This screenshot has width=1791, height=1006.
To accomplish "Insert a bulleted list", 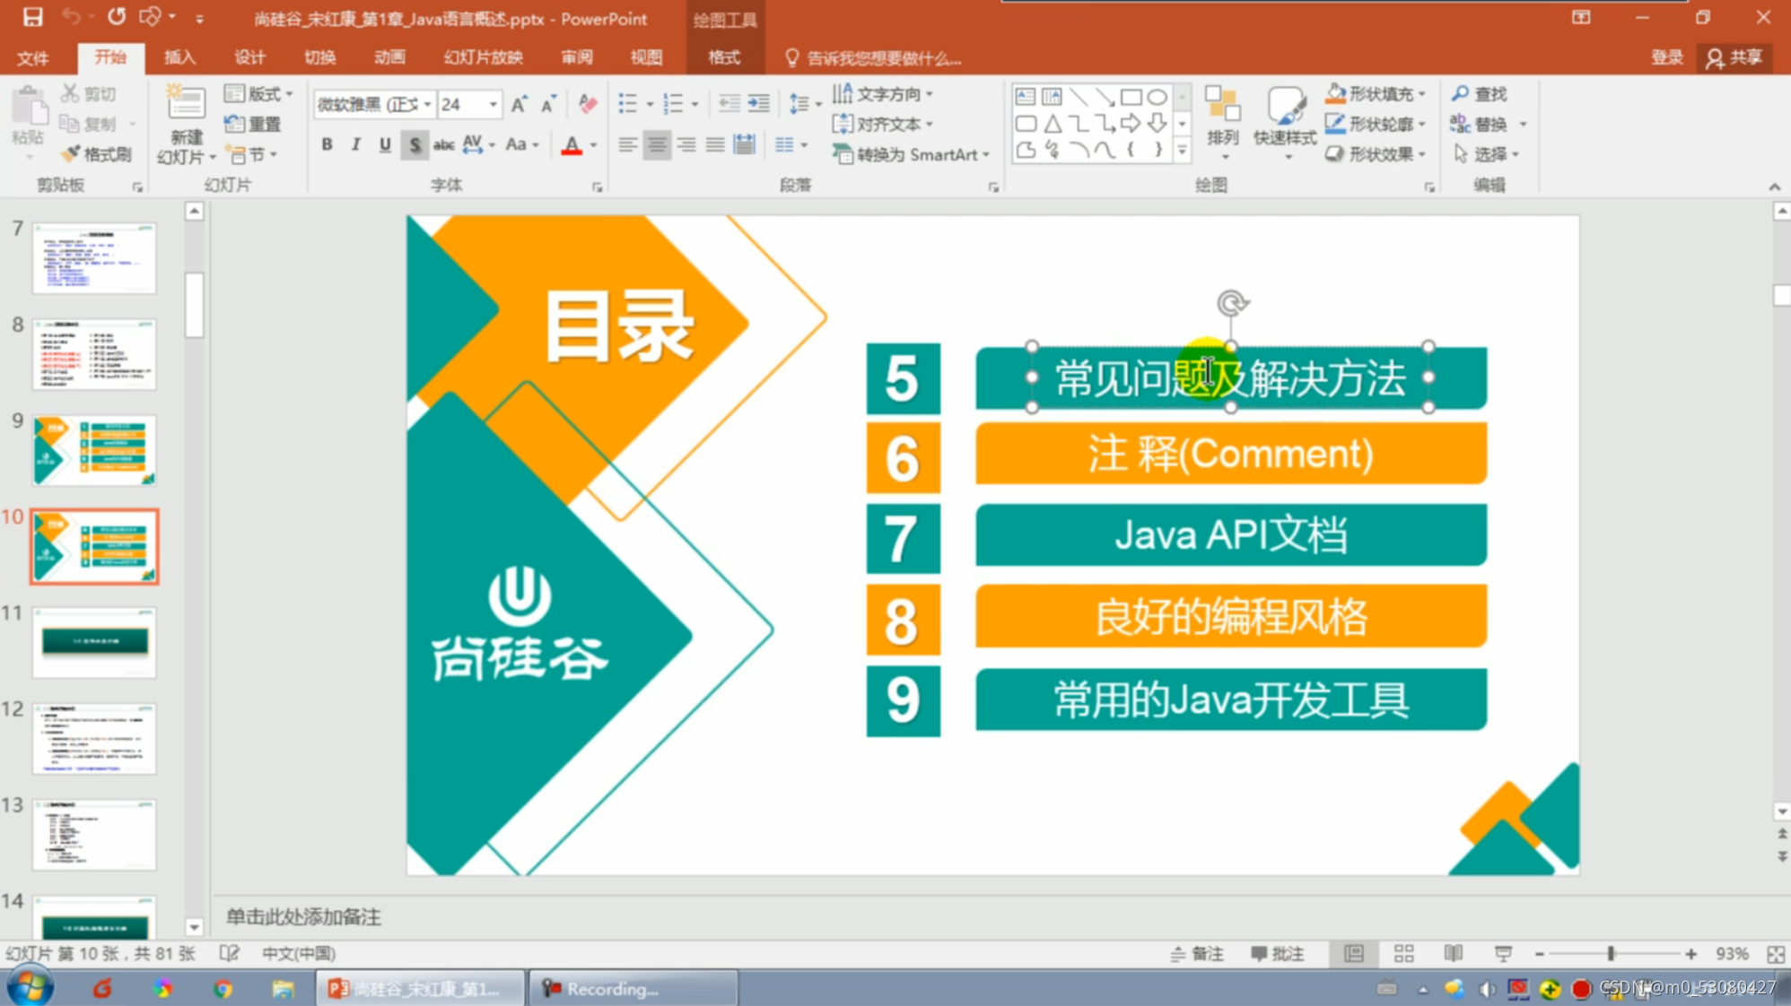I will pos(627,104).
